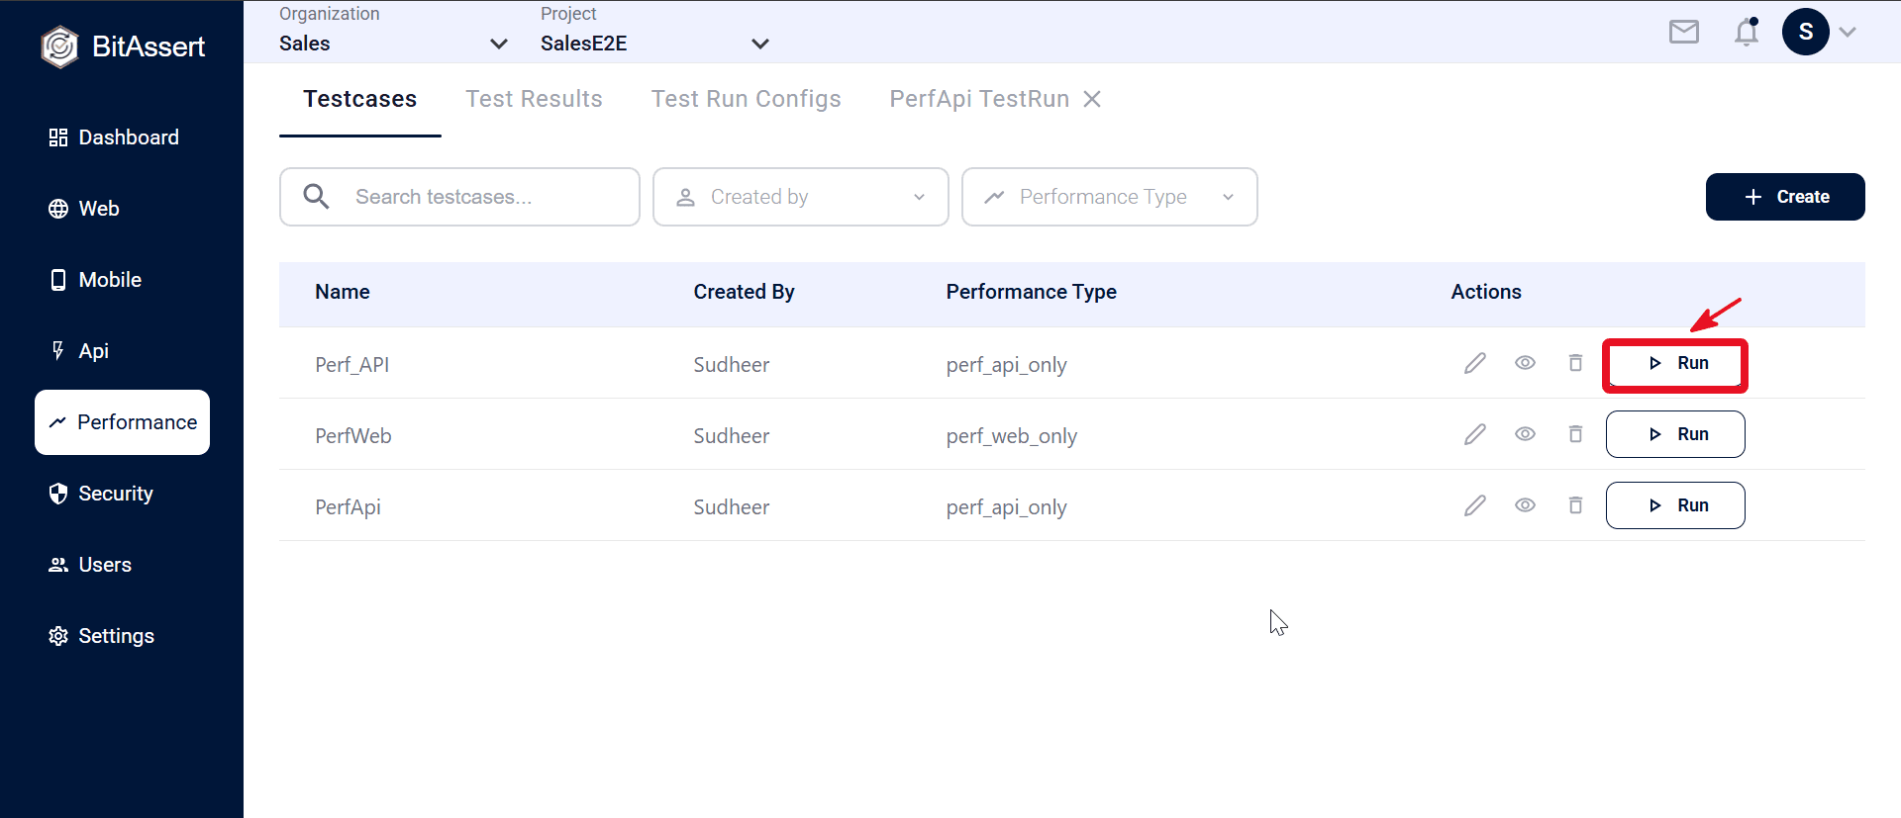Expand the Project SalesE2E dropdown
The height and width of the screenshot is (818, 1901).
[654, 44]
